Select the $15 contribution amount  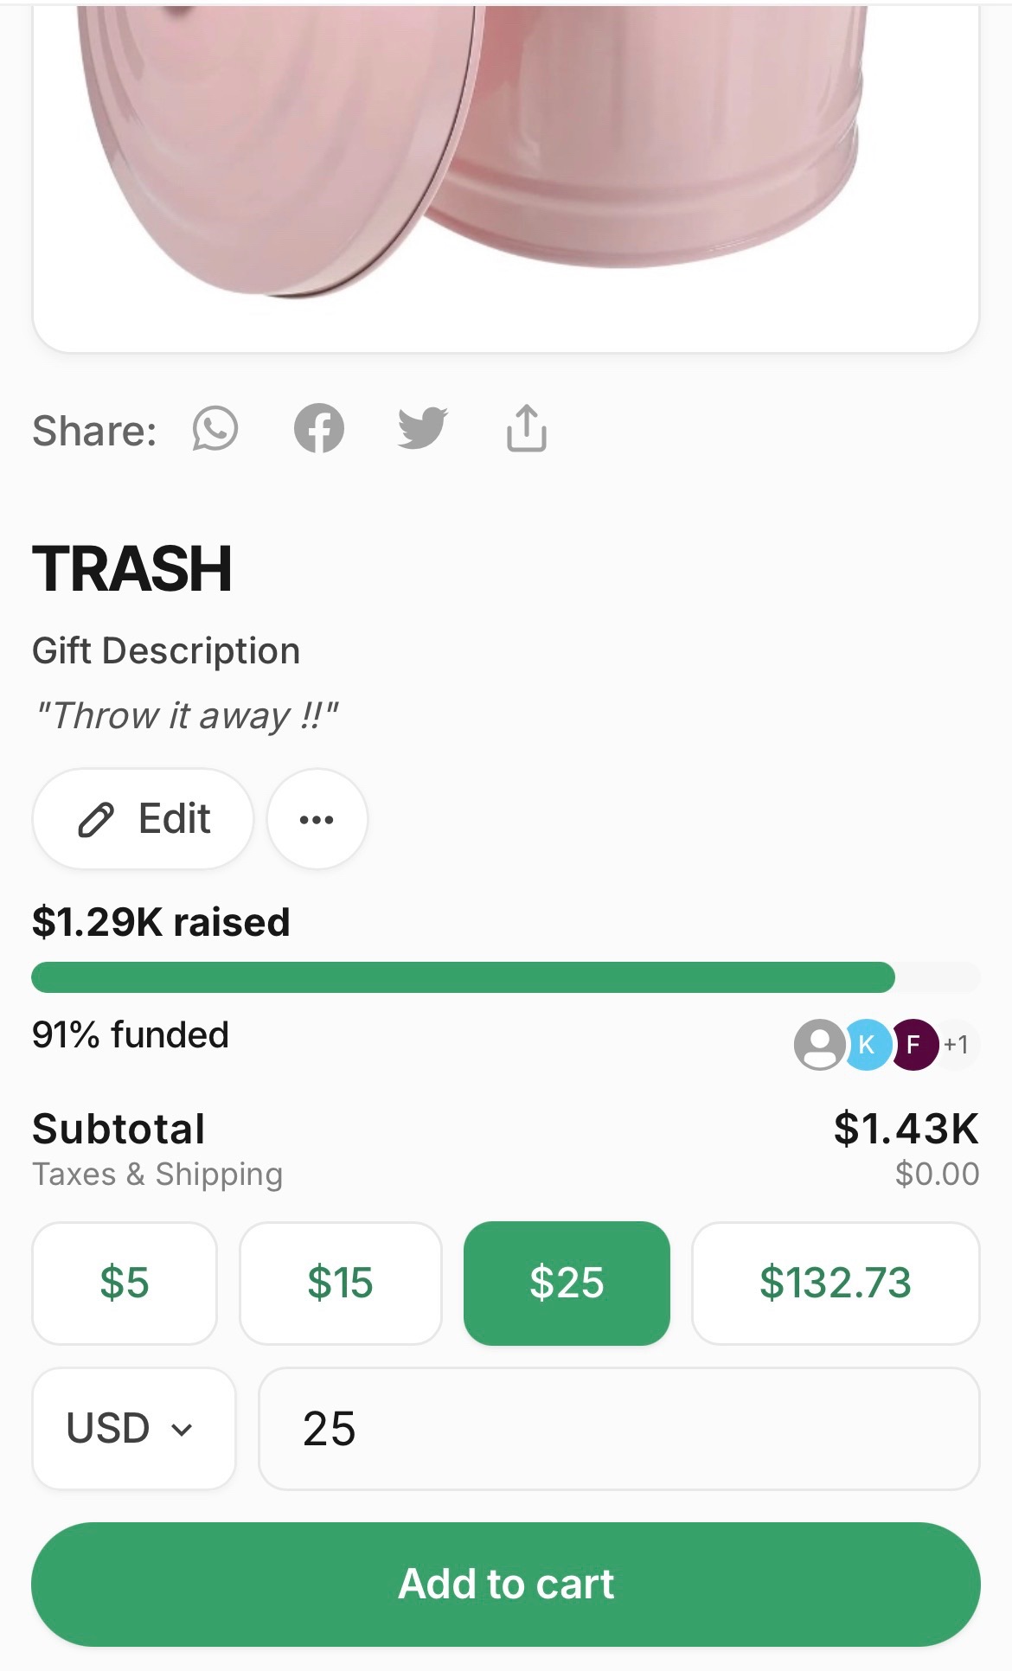[341, 1283]
